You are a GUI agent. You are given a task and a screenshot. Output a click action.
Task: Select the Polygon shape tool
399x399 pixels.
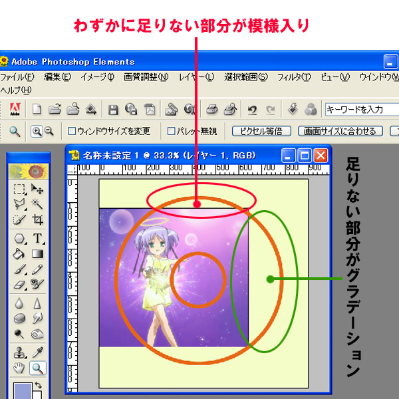[x=19, y=239]
